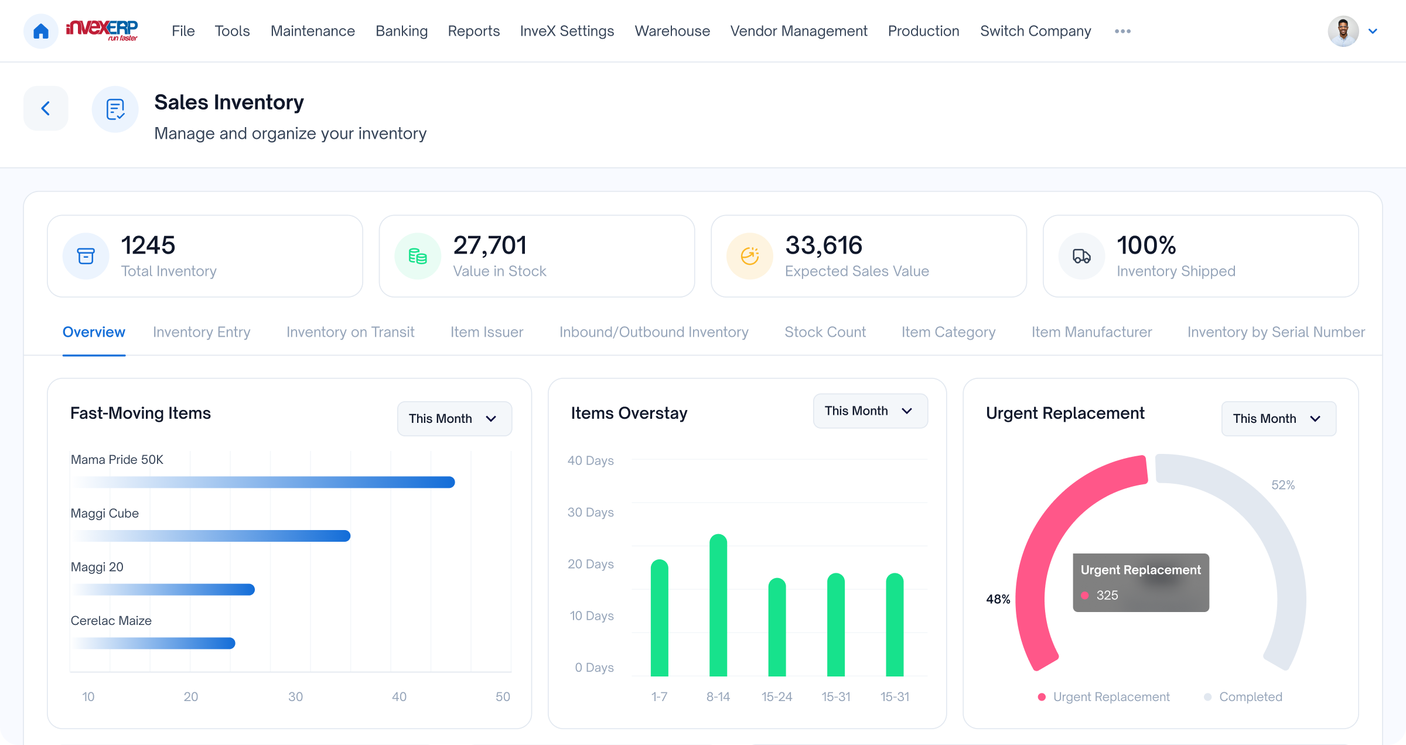Click the Switch Company menu item
Viewport: 1406px width, 745px height.
[x=1035, y=31]
